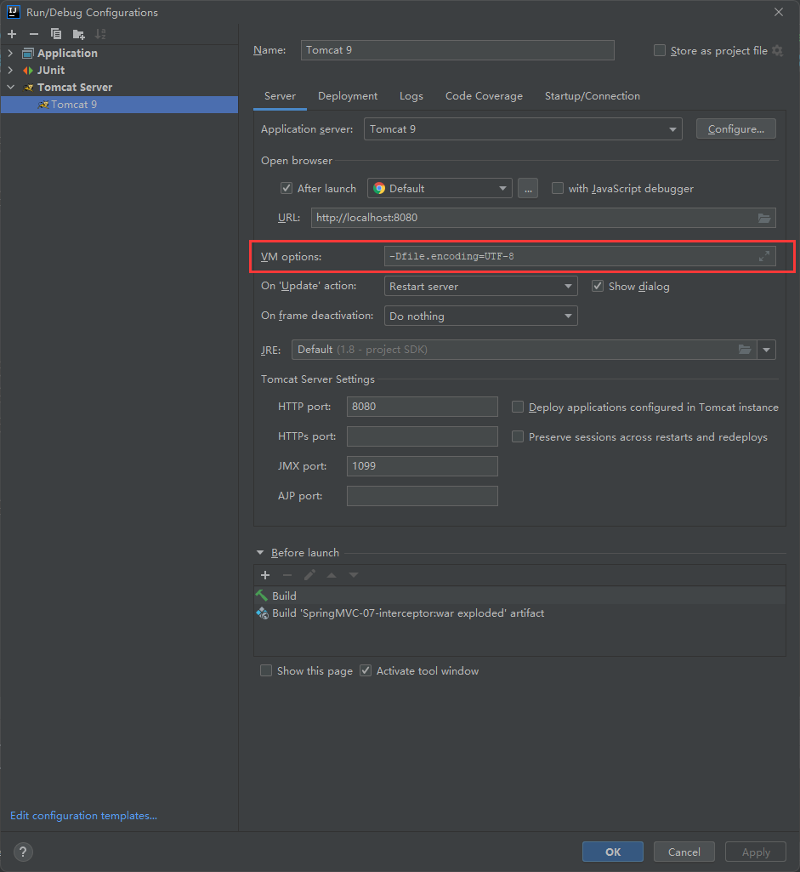This screenshot has width=800, height=872.
Task: Open the Application server dropdown
Action: 523,129
